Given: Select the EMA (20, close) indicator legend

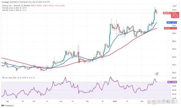Looking at the screenshot, I should [x=14, y=8].
